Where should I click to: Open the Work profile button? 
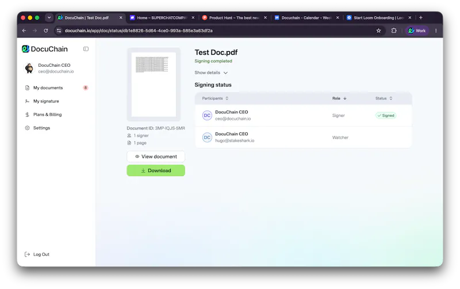(417, 31)
